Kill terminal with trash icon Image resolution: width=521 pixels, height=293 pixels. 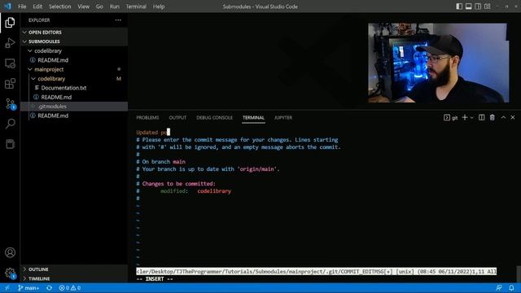(x=492, y=117)
